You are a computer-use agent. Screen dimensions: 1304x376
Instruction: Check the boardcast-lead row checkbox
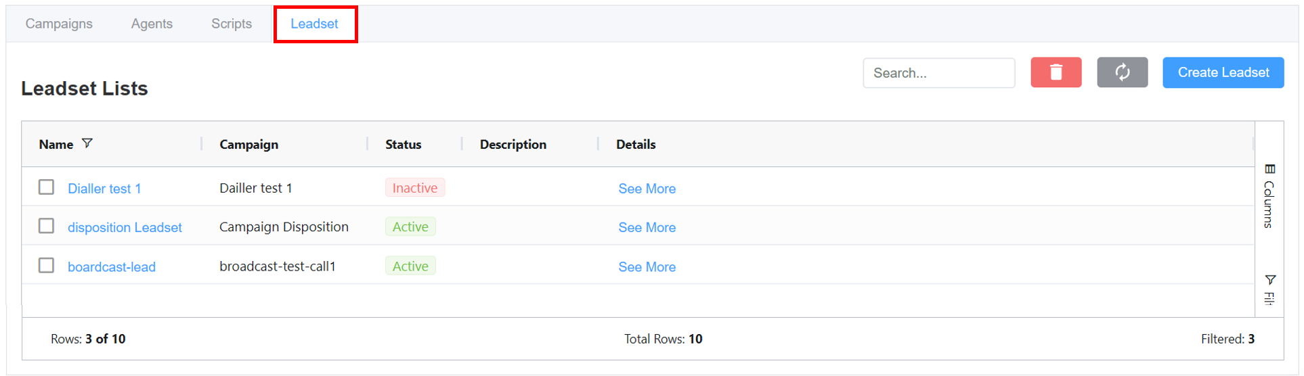46,265
